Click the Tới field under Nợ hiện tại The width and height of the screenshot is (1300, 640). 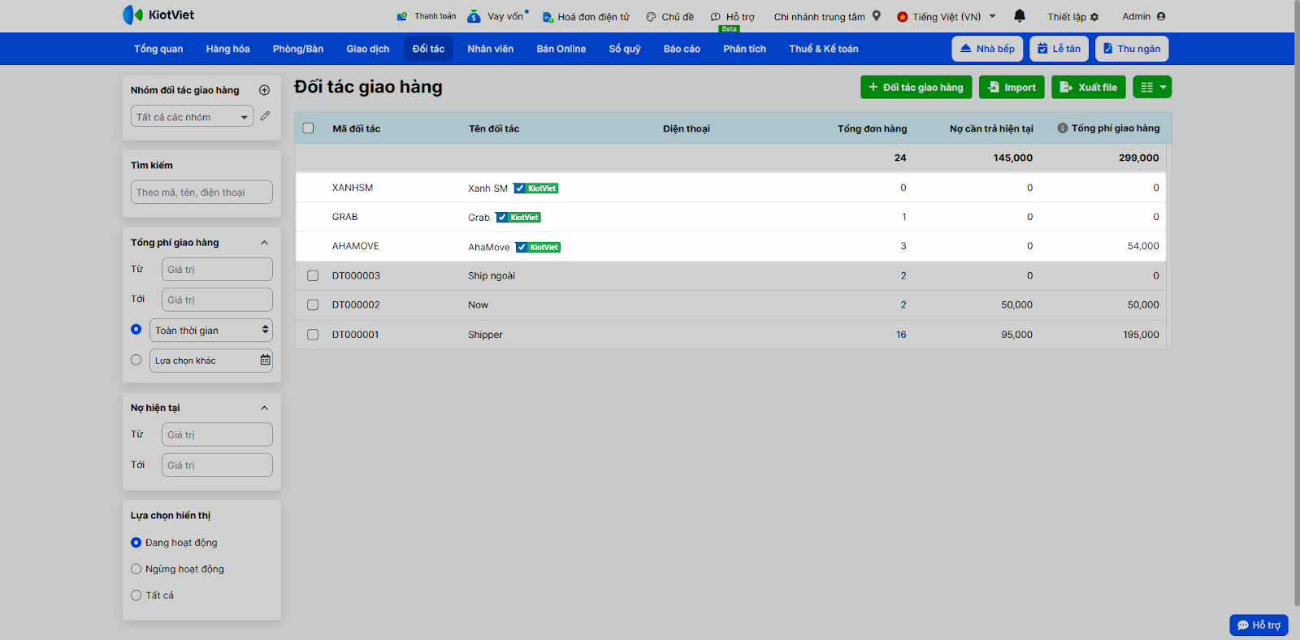click(x=217, y=465)
